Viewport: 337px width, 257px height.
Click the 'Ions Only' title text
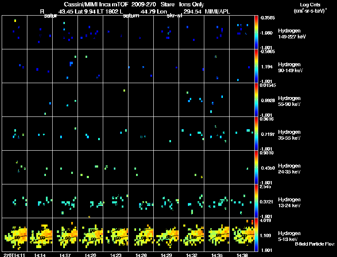pyautogui.click(x=191, y=5)
